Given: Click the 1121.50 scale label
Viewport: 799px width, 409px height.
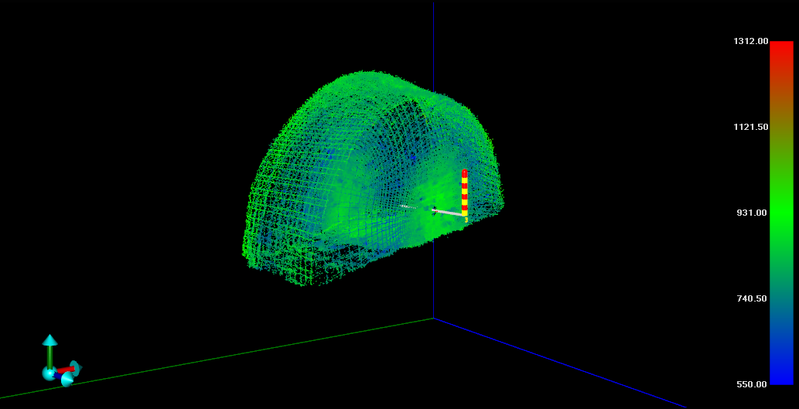Looking at the screenshot, I should click(750, 127).
